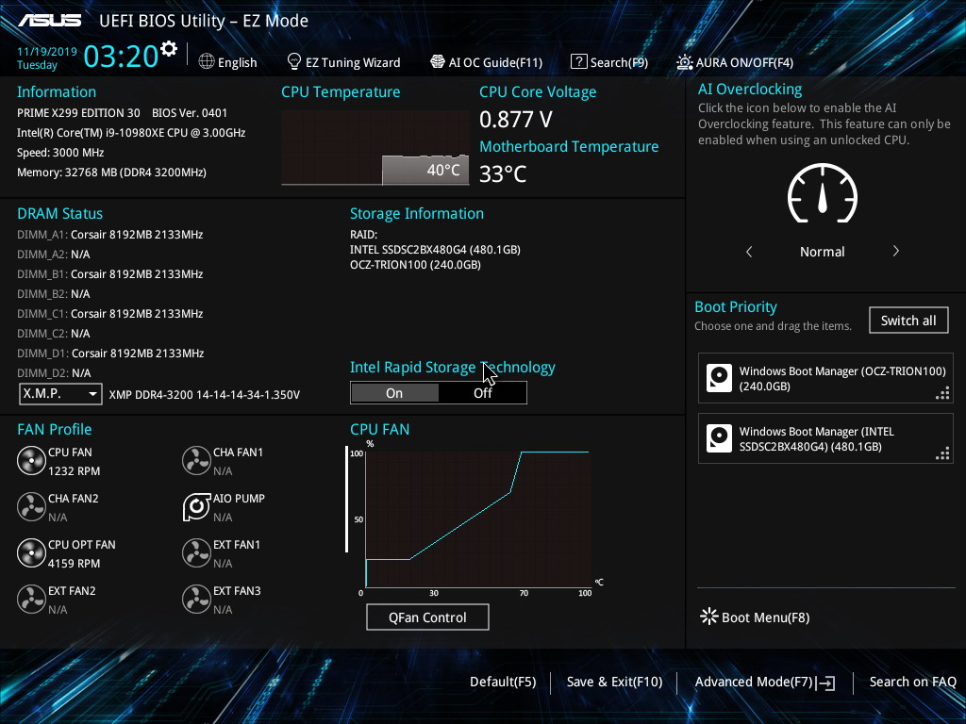Screen dimensions: 966x724
Task: Click the AI OC Guide brain icon
Action: click(438, 61)
